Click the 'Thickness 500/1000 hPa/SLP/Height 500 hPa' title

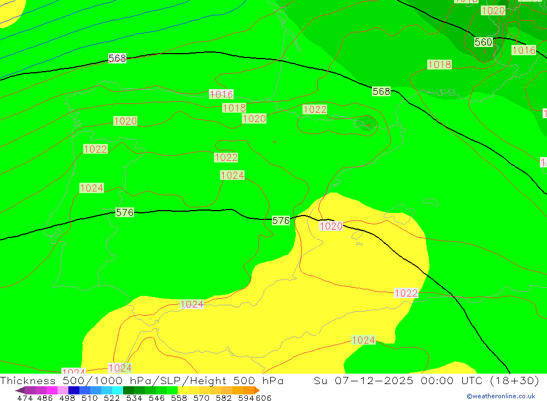pyautogui.click(x=142, y=381)
